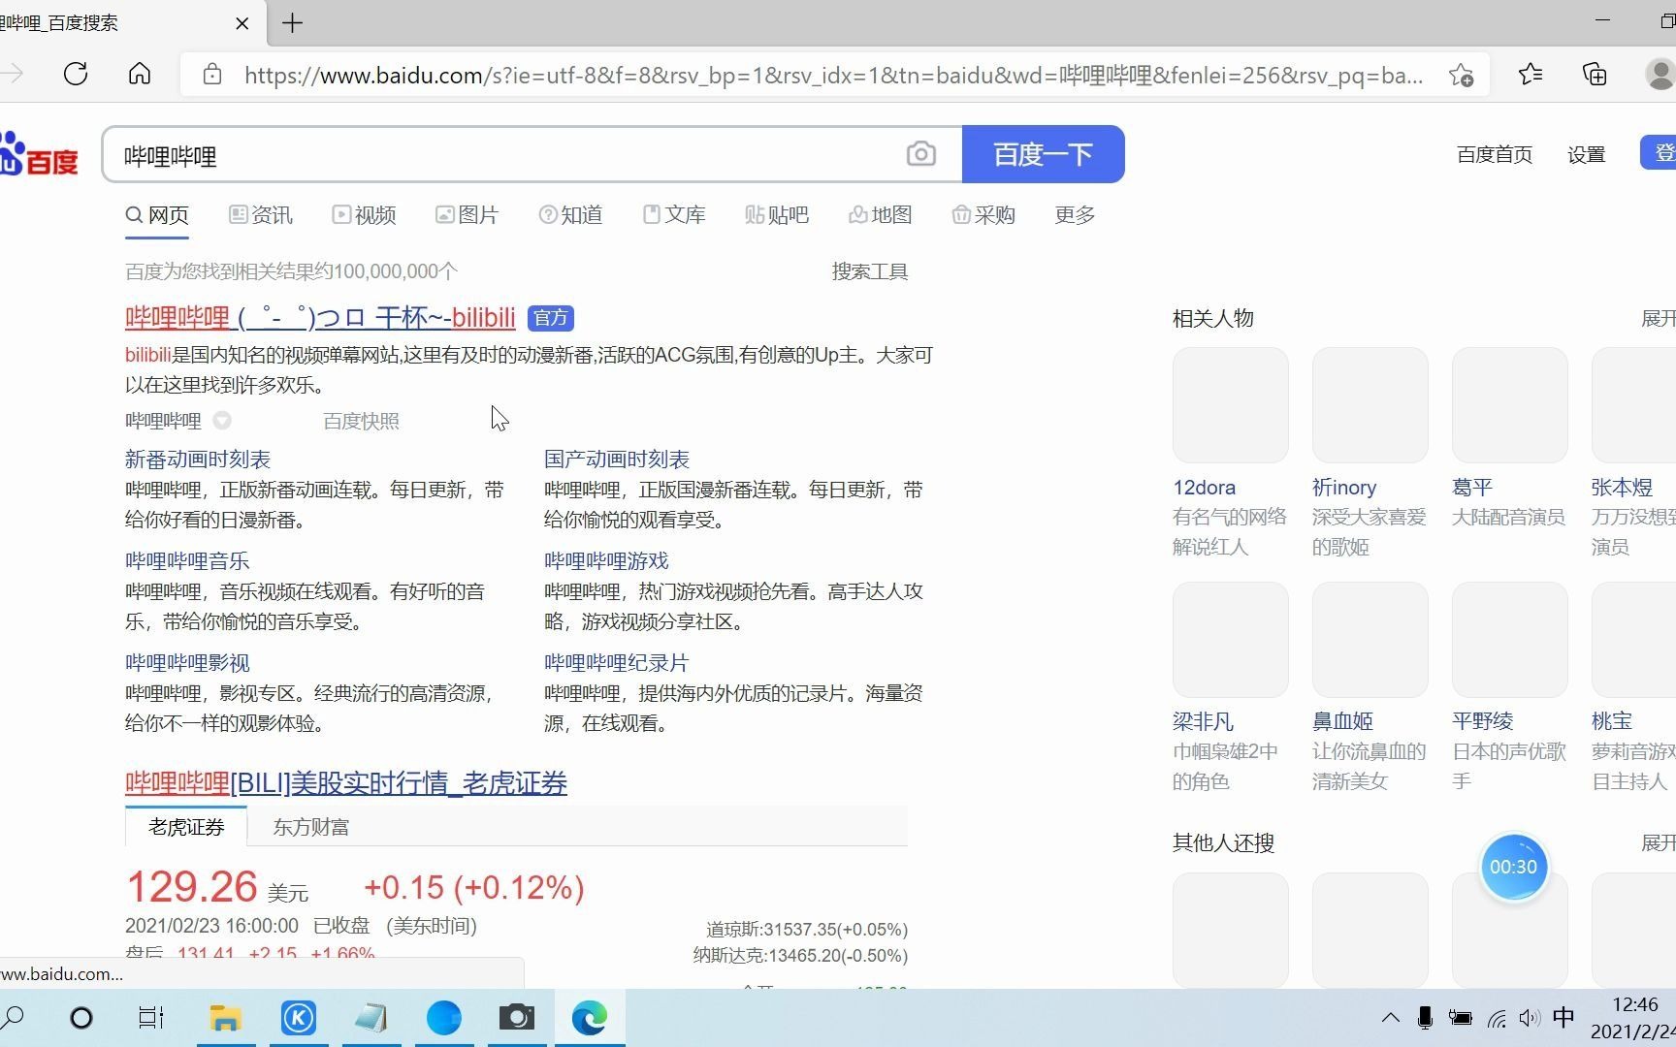Expand the 其他人还搜 section
The image size is (1676, 1047).
[x=1658, y=842]
